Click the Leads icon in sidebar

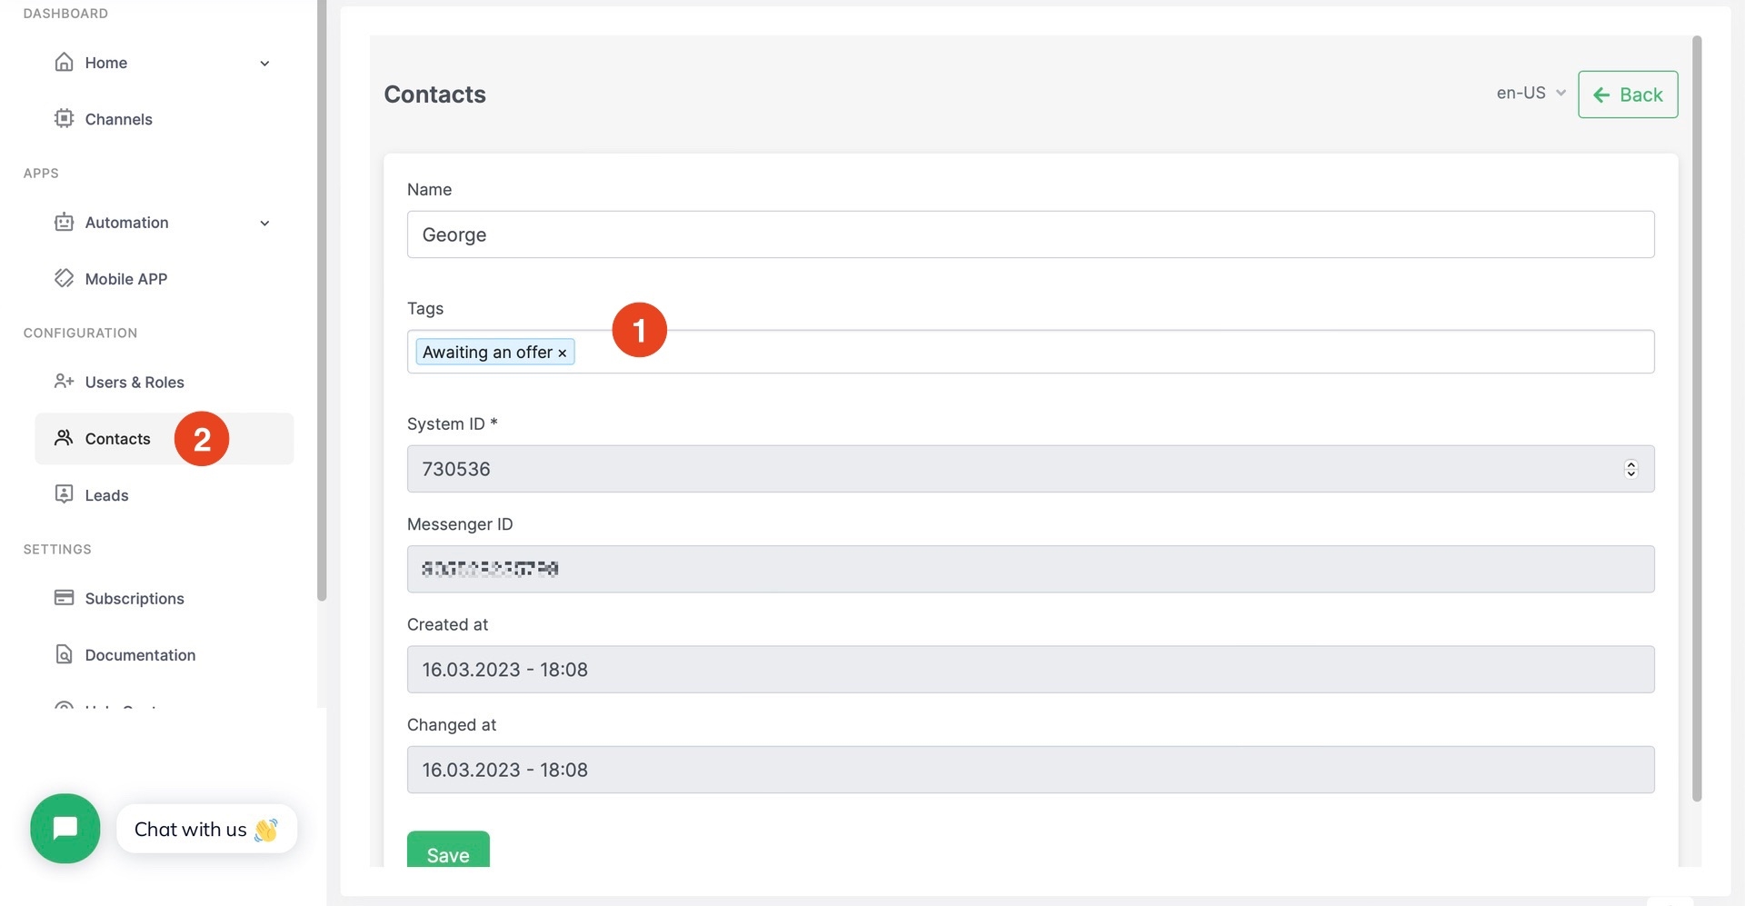[x=64, y=494]
